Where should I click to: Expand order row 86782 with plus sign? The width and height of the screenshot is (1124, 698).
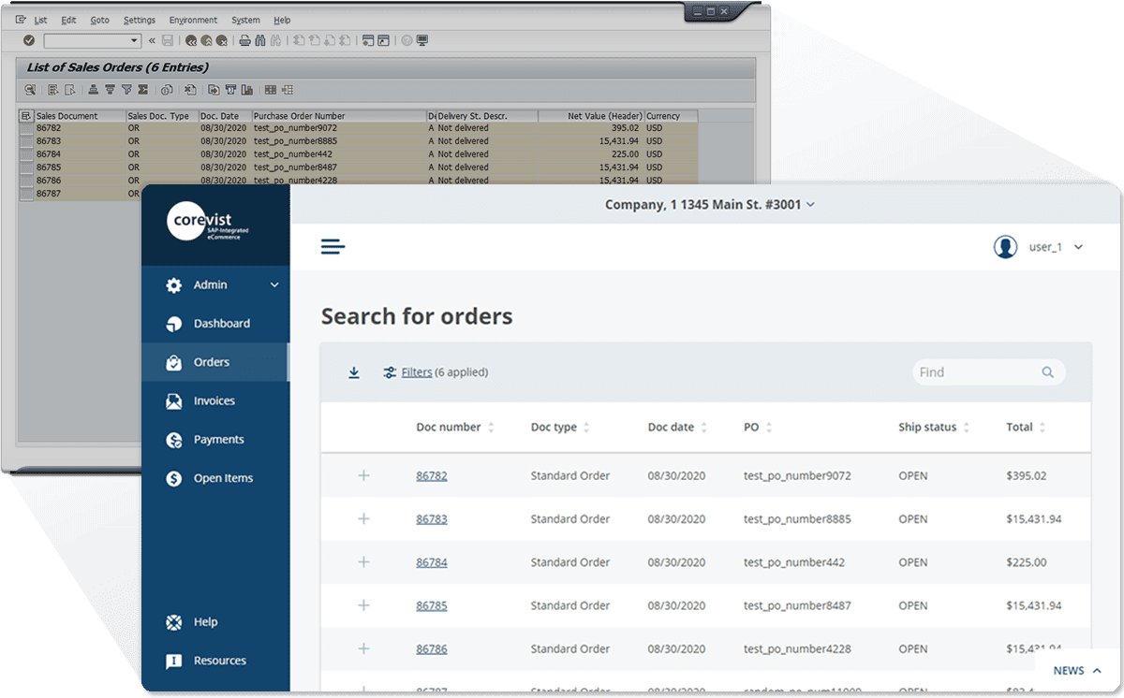(x=364, y=475)
